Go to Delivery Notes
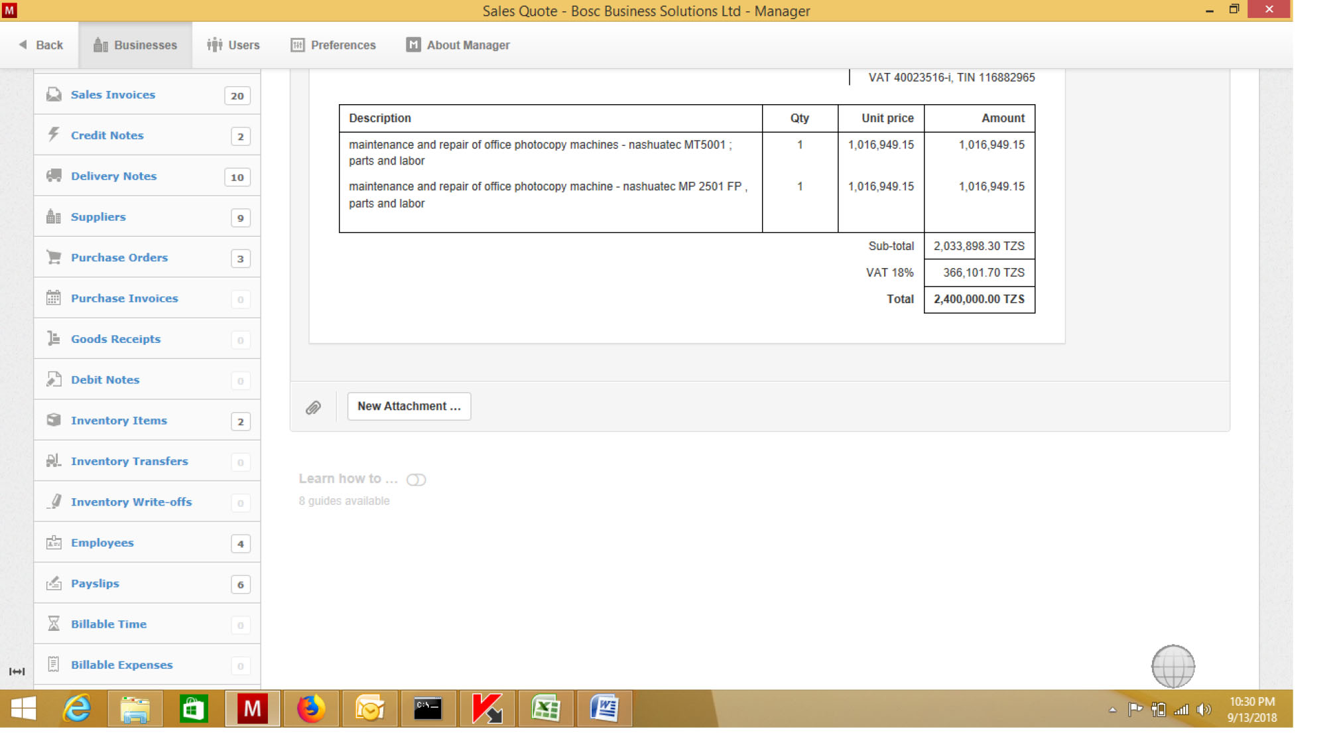The height and width of the screenshot is (743, 1339). (x=147, y=176)
